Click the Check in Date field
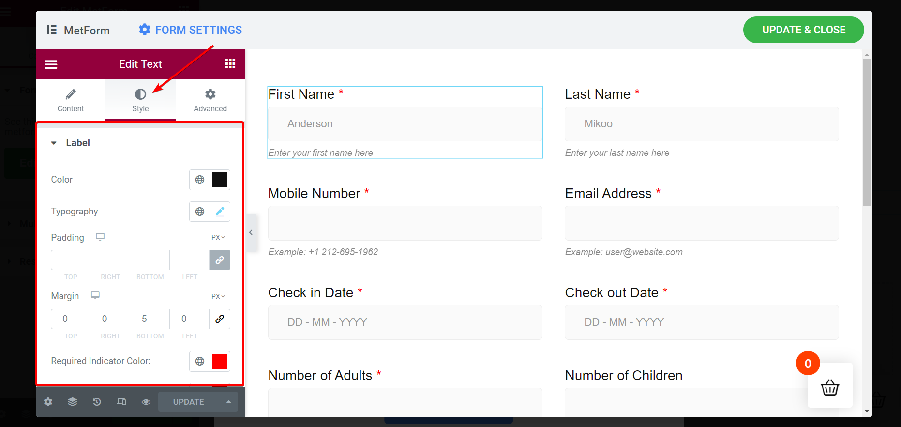901x427 pixels. point(405,322)
